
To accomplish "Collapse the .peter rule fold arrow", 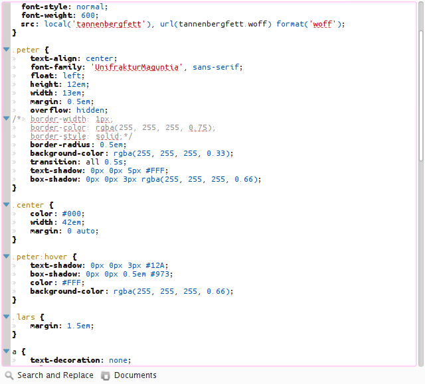I will click(x=7, y=49).
